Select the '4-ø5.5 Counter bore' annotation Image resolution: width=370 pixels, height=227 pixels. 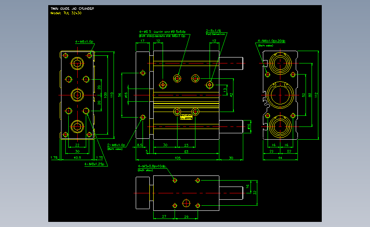tap(162, 32)
